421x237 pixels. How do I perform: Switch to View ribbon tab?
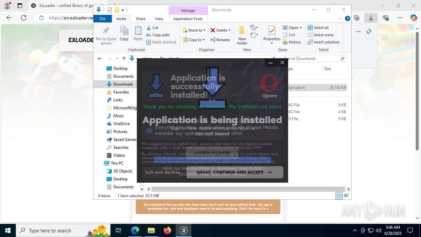(x=159, y=19)
